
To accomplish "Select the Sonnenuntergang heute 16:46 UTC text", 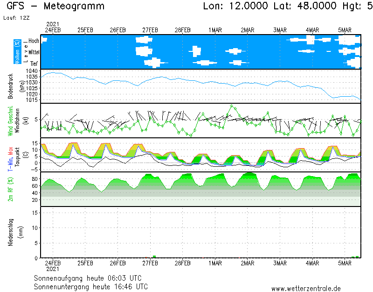I will [91, 286].
